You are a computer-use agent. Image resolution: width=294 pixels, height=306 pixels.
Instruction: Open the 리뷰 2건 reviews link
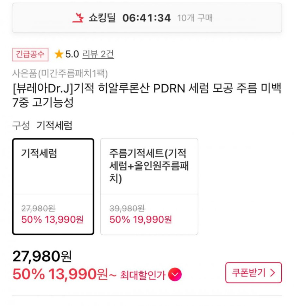(98, 54)
